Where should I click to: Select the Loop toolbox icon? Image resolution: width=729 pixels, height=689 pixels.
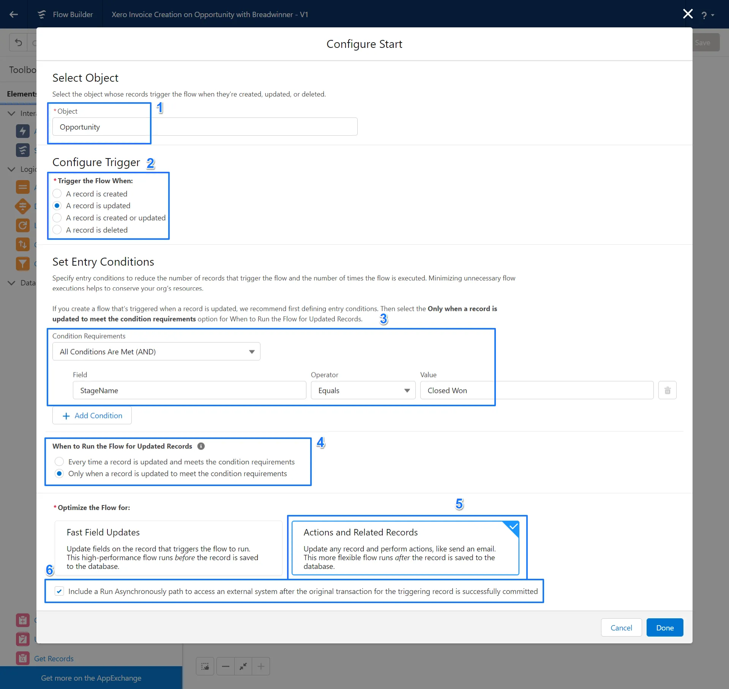23,225
